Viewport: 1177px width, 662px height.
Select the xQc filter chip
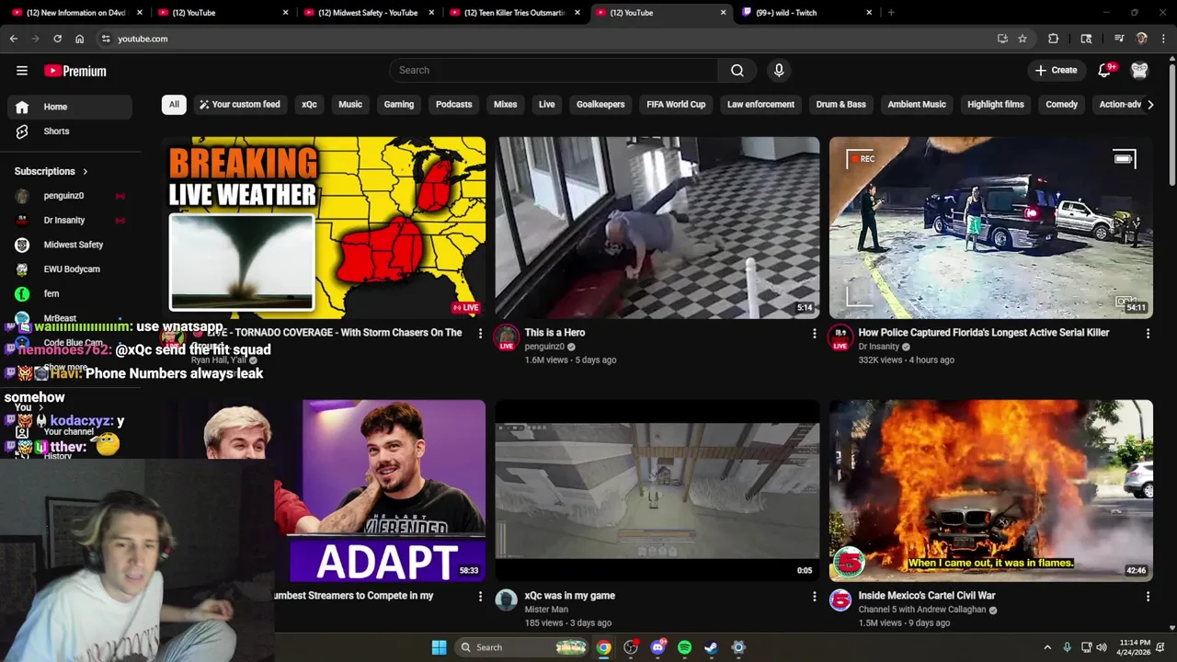[x=309, y=105]
